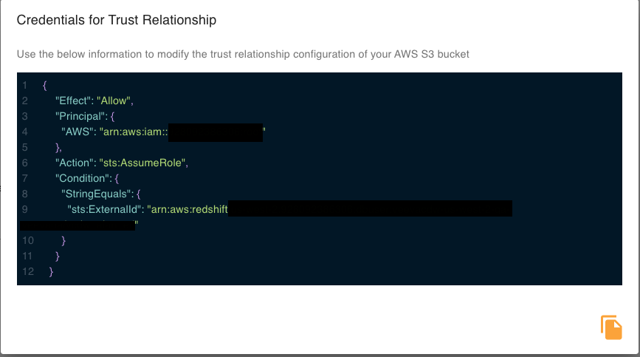
Task: Click the "Credentials for Trust Relationship" heading
Action: [x=117, y=21]
